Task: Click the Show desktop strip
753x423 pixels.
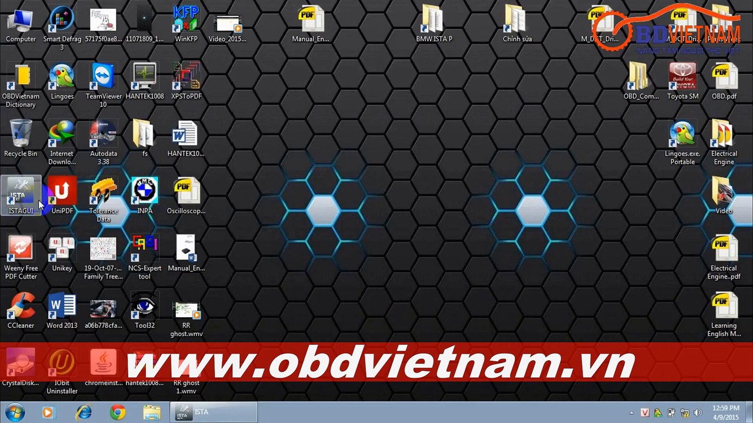Action: 749,412
